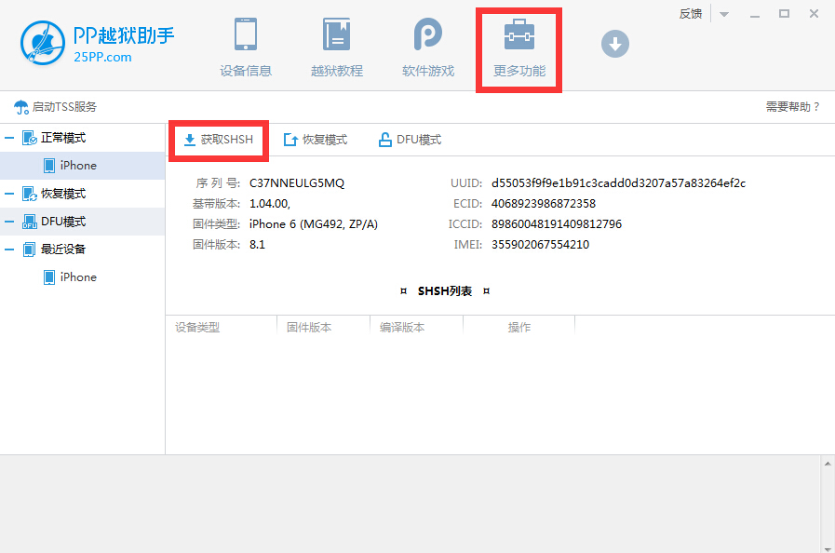This screenshot has height=553, width=835.
Task: Click the log panel scrollbar up arrow
Action: 828,464
